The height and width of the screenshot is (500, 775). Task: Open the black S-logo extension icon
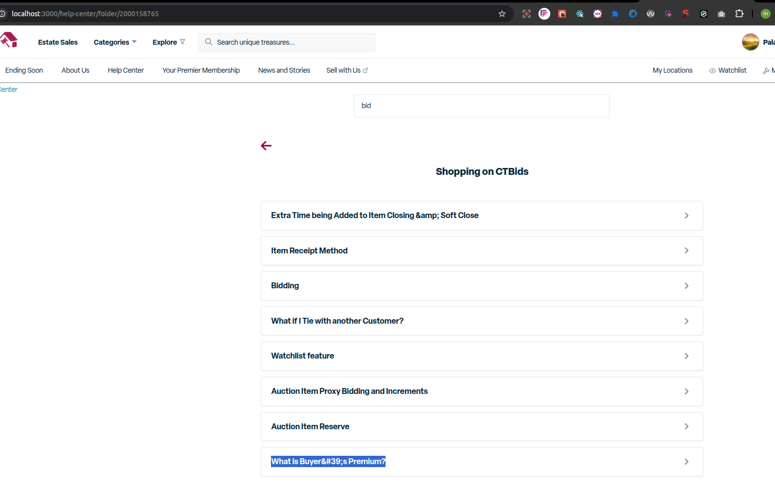point(704,14)
